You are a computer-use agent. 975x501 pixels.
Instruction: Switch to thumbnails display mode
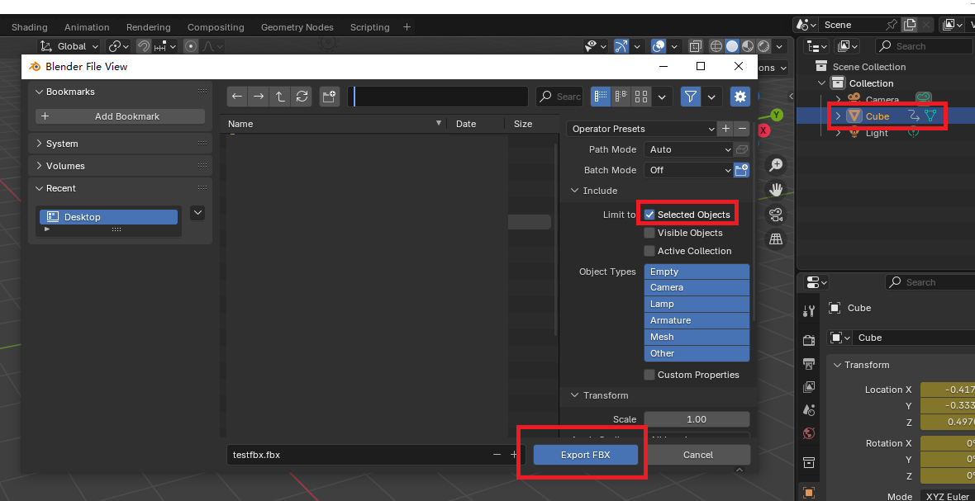tap(641, 97)
